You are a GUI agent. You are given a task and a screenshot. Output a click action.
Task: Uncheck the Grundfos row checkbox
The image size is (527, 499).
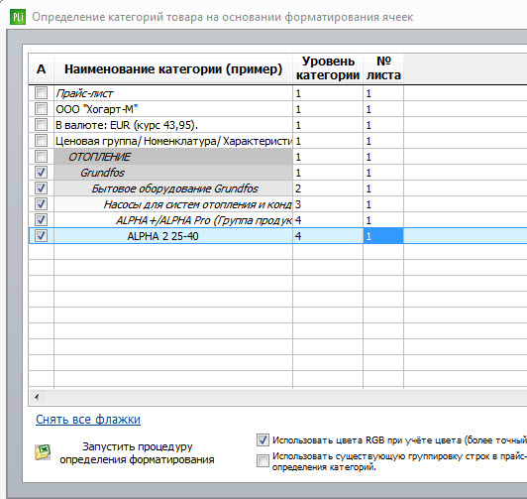[x=41, y=173]
